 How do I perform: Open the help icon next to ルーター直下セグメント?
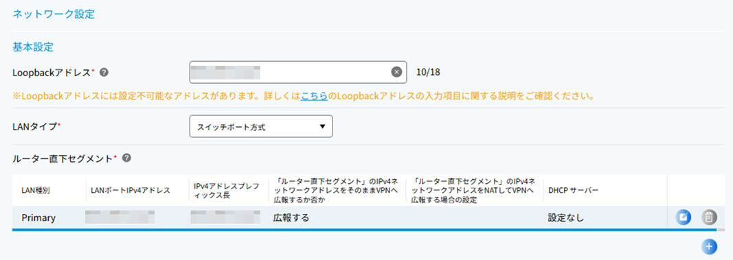click(126, 158)
